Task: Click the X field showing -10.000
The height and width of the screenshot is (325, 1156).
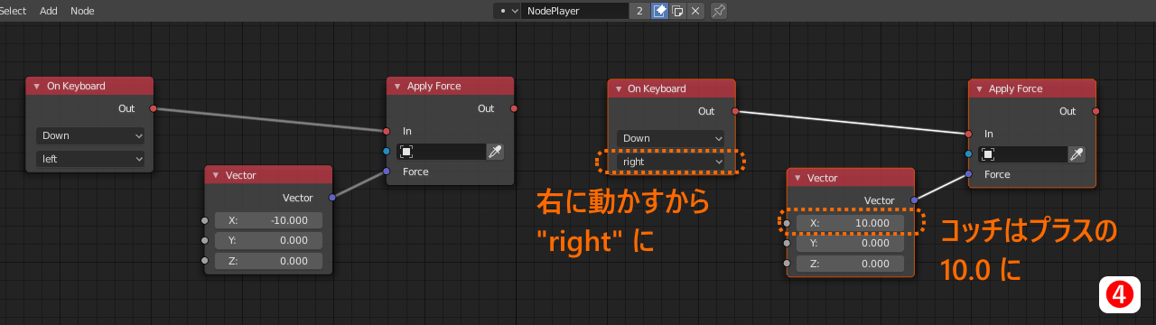Action: [268, 220]
